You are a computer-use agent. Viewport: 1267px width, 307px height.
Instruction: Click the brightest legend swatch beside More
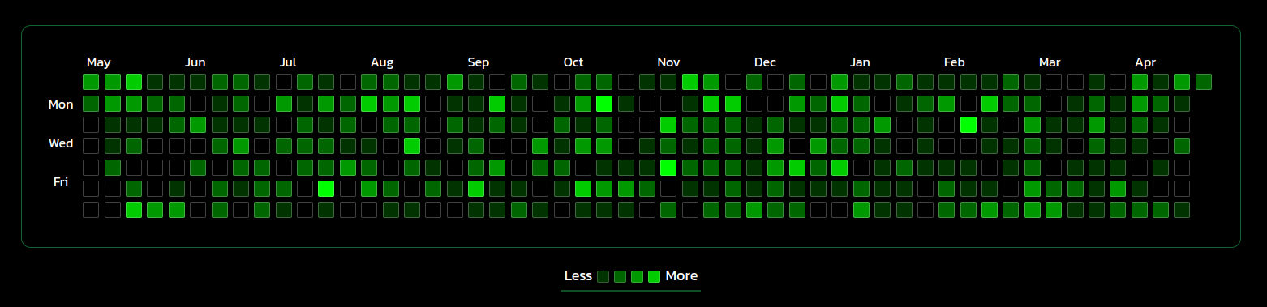[x=654, y=276]
